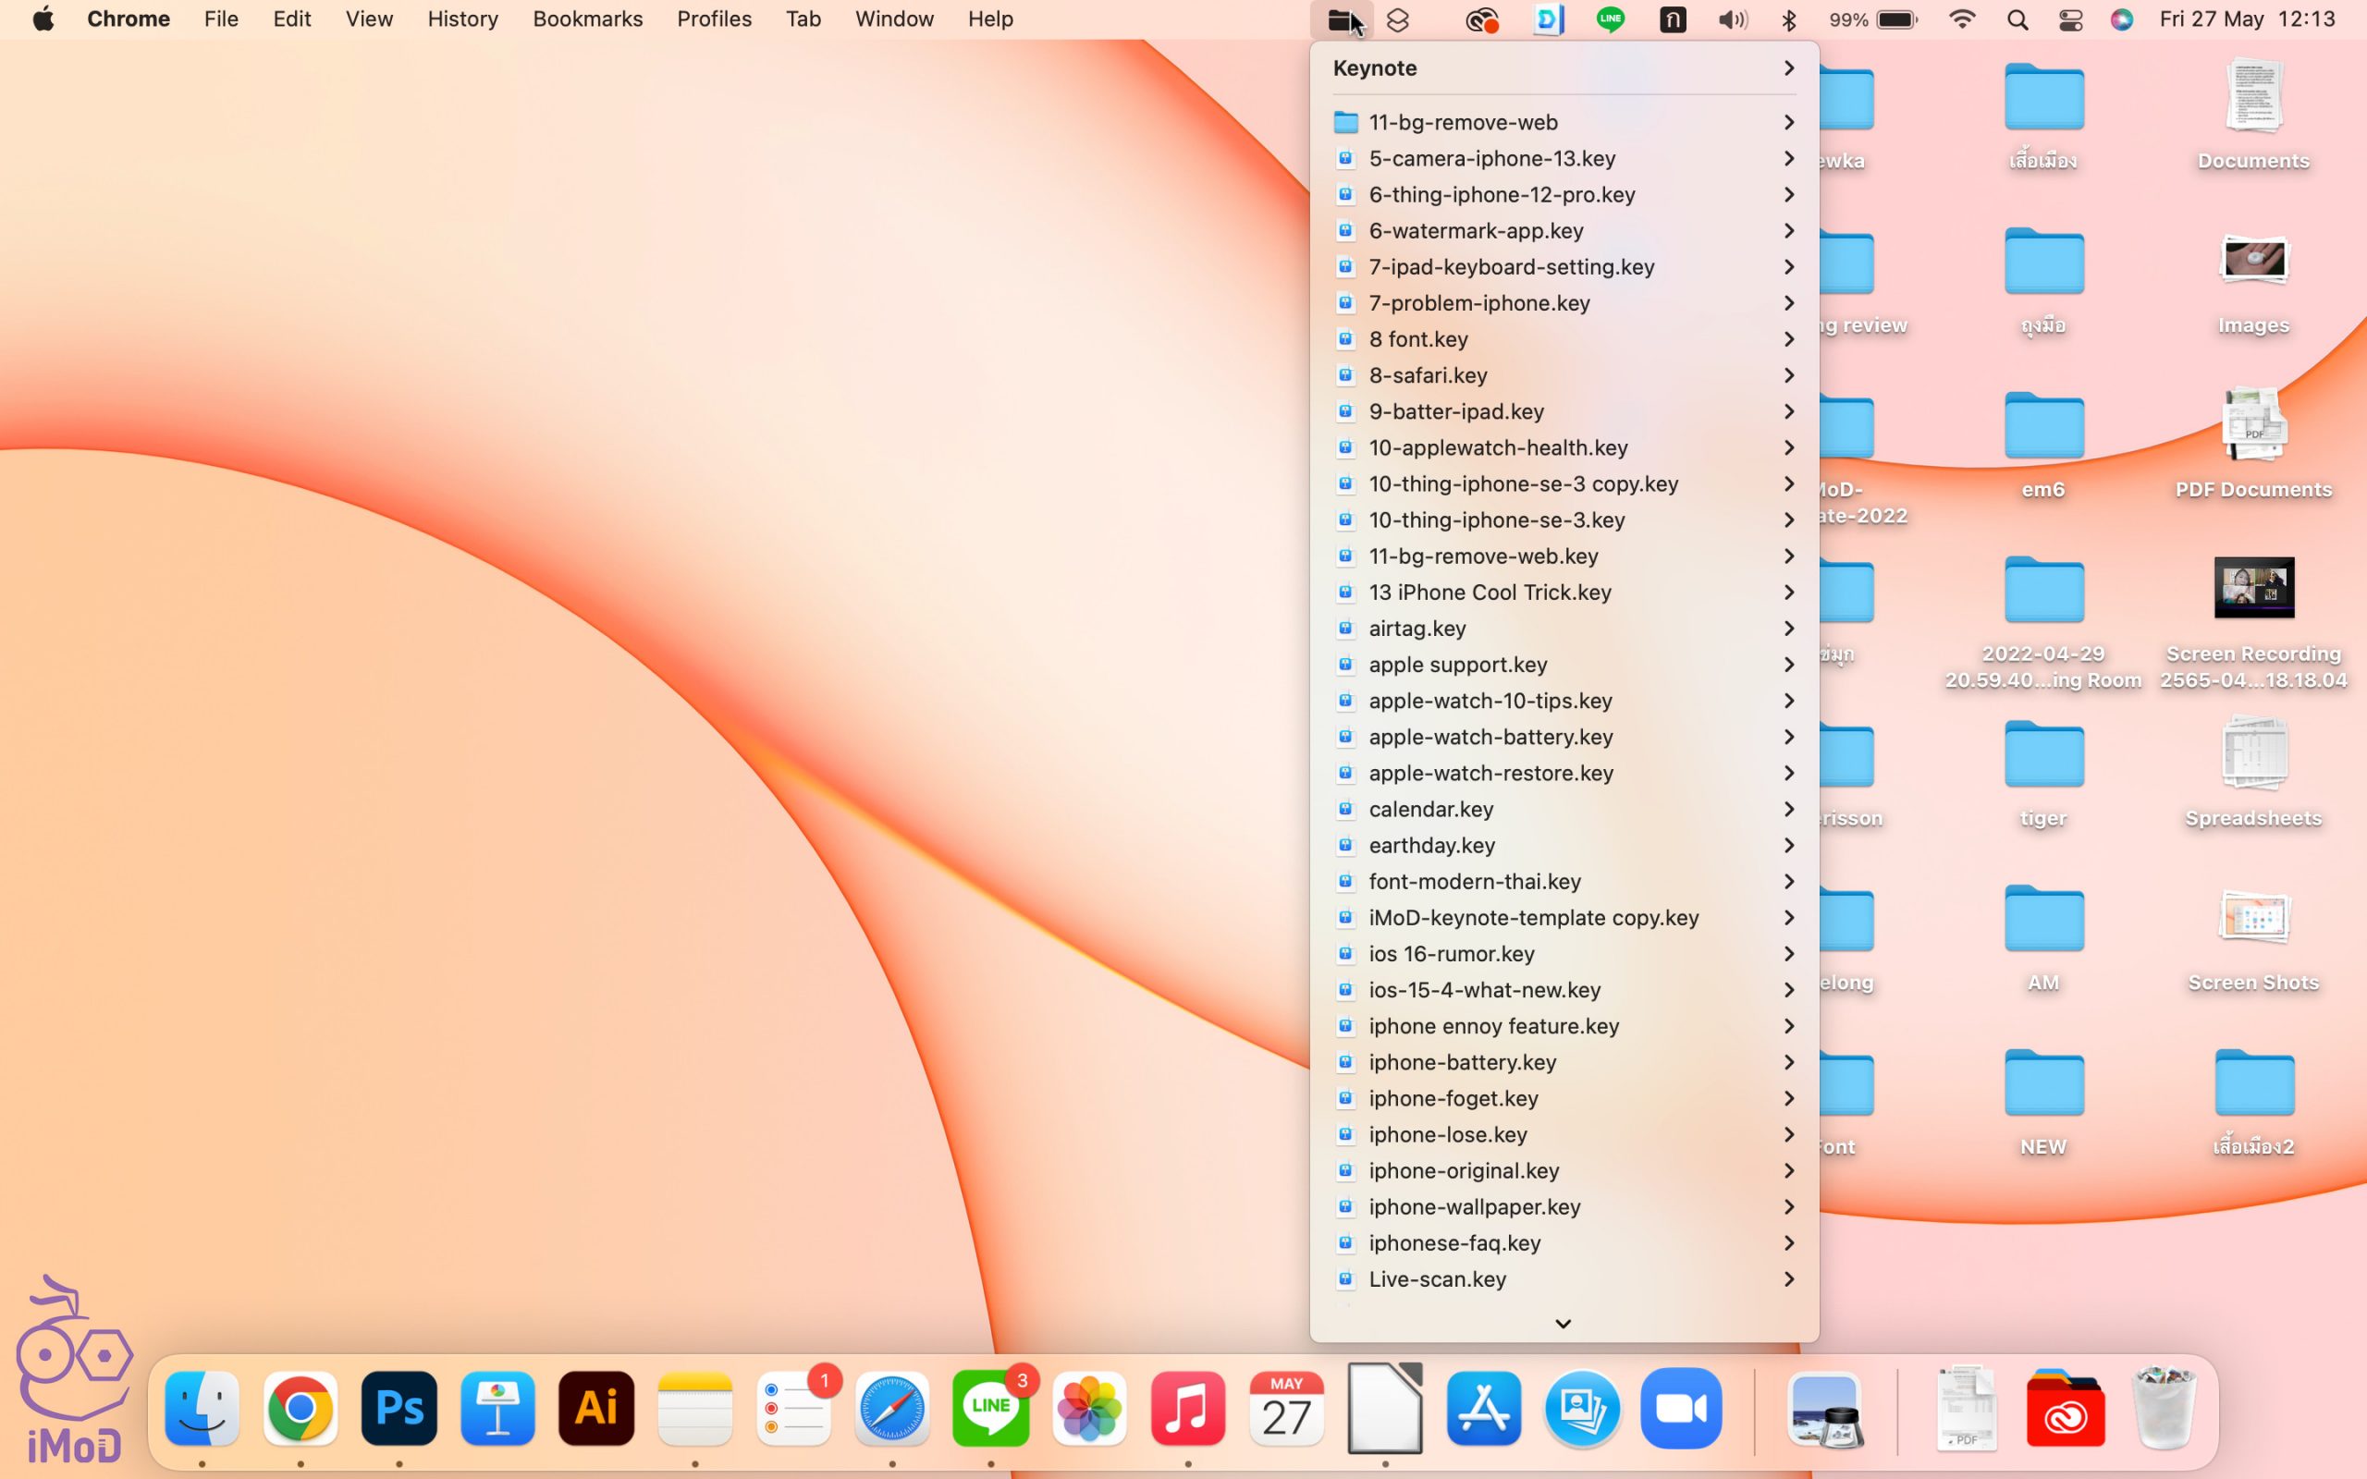Open Keynote app in the Dock
The width and height of the screenshot is (2367, 1479).
click(x=497, y=1409)
